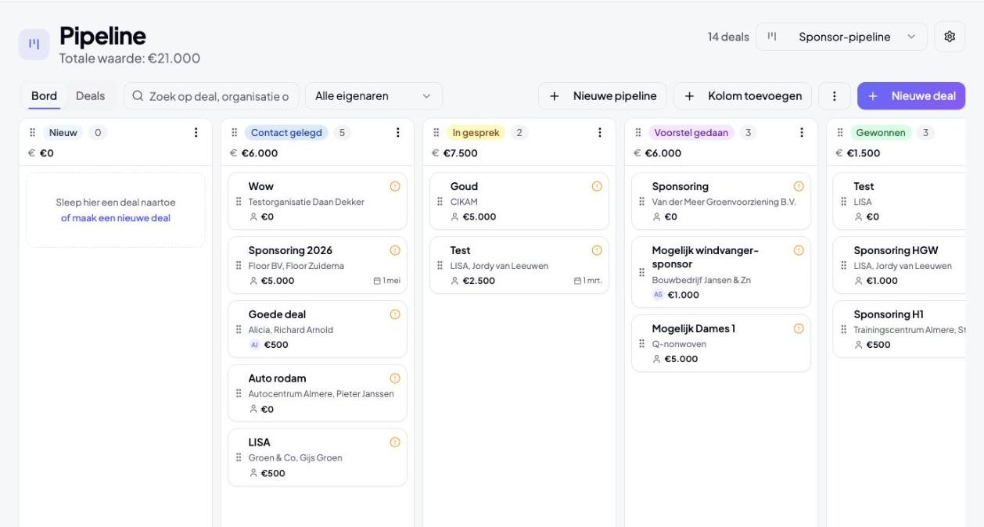Open the Sponsor-pipeline selector dropdown
Image resolution: width=984 pixels, height=527 pixels.
coord(842,37)
